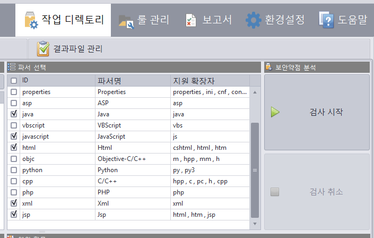
Task: Enable the php parser checkbox
Action: (14, 192)
